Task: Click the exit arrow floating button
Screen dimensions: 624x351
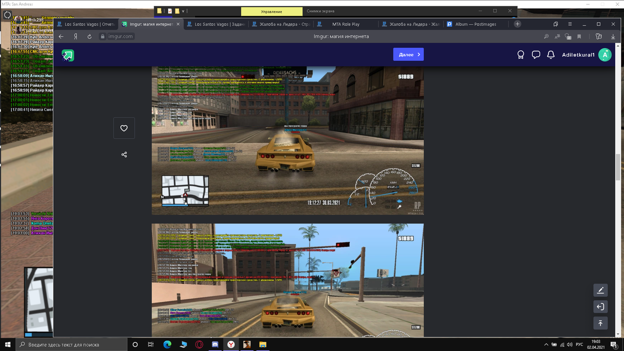Action: point(601,307)
